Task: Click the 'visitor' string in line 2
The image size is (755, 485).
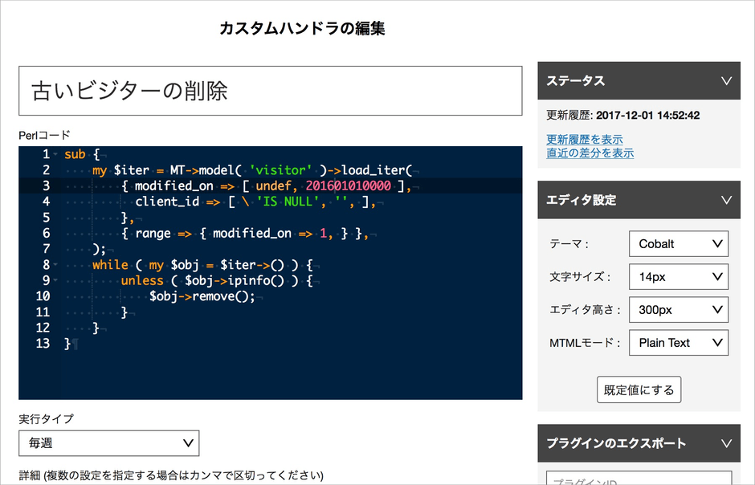Action: [x=280, y=170]
